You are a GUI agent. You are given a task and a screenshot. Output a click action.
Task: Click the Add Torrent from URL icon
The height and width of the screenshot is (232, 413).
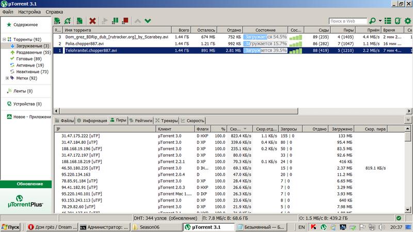point(68,21)
